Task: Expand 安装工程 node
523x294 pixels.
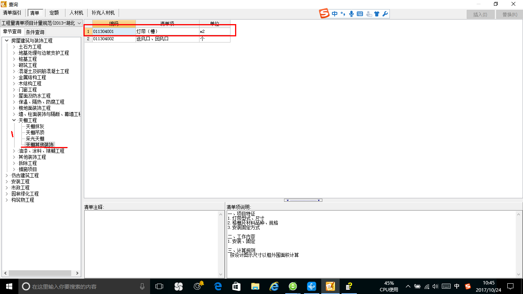Action: point(7,181)
